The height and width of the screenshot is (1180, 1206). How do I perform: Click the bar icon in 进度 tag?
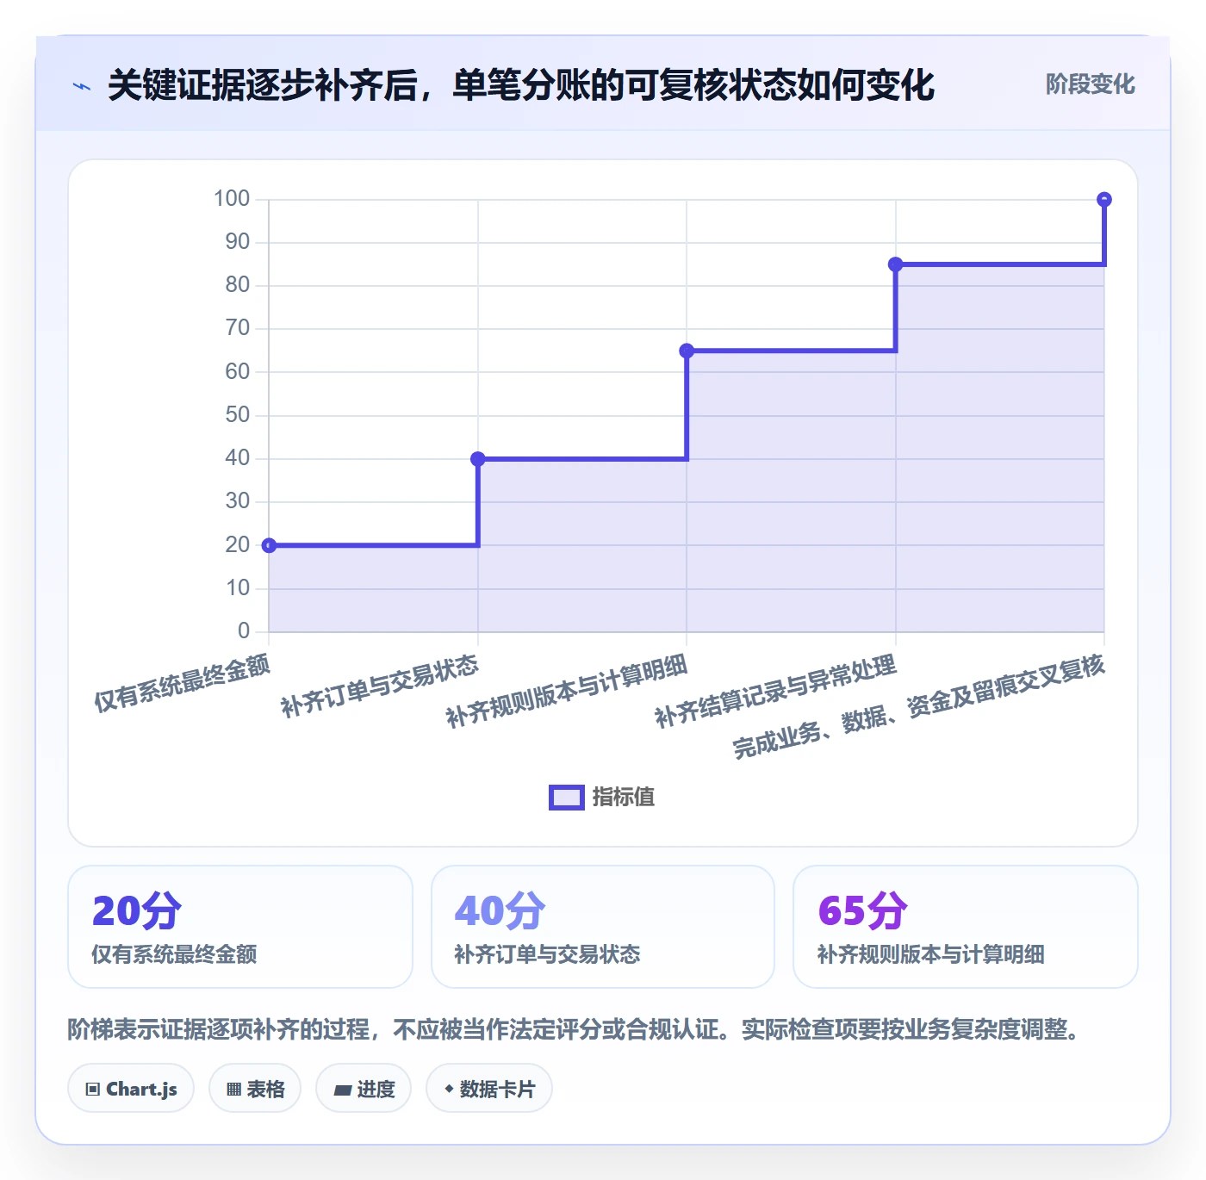343,1090
